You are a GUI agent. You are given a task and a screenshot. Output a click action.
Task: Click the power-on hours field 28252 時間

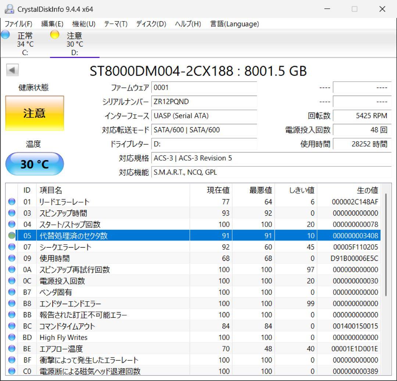(362, 144)
